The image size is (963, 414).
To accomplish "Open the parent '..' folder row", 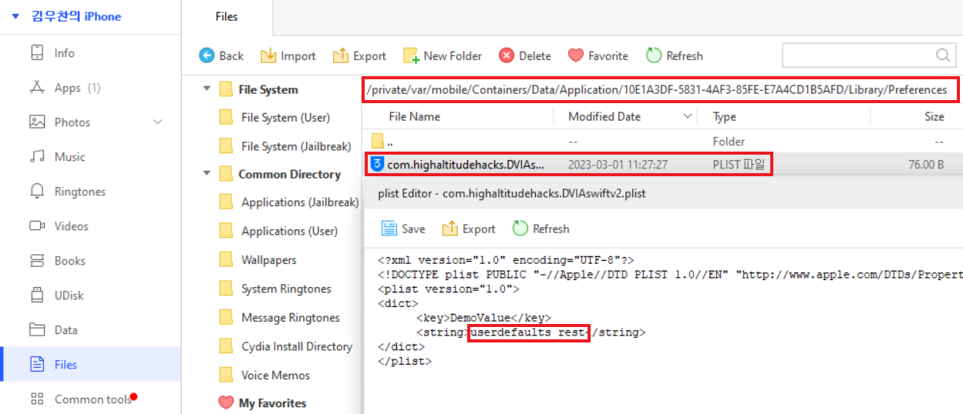I will pos(662,142).
